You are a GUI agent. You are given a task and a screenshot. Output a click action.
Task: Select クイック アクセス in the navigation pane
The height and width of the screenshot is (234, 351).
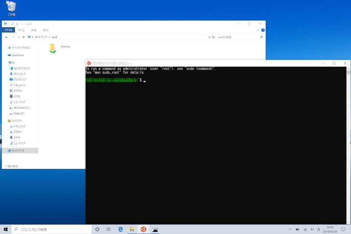pyautogui.click(x=20, y=48)
